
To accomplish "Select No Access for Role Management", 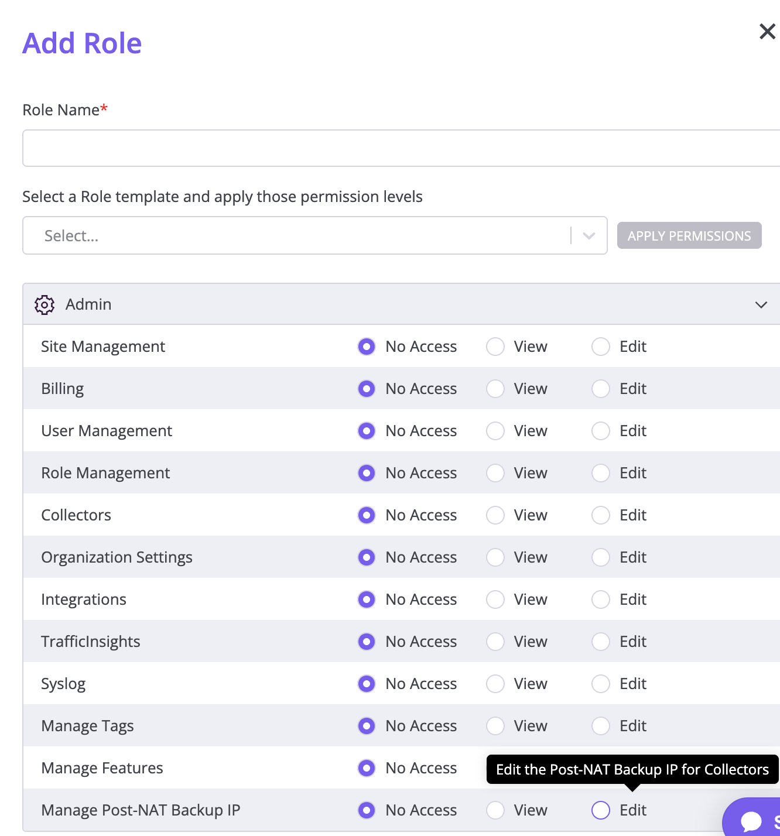I will click(x=367, y=473).
